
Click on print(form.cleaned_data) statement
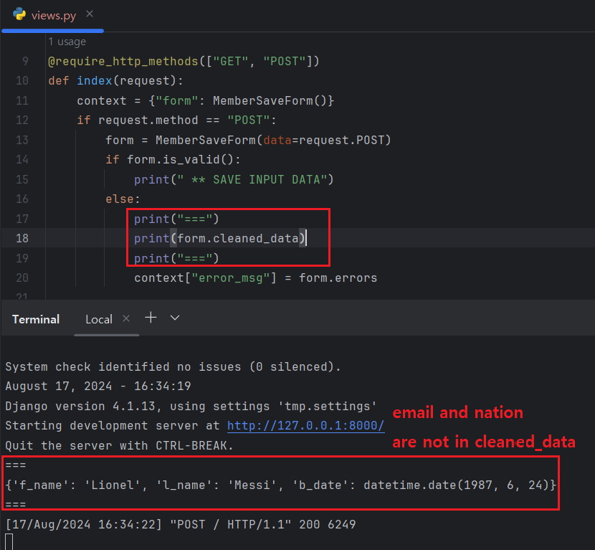coord(219,238)
